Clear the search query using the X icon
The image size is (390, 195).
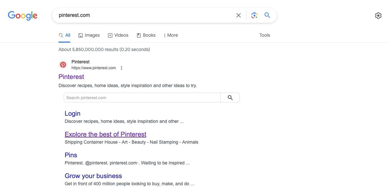pyautogui.click(x=238, y=15)
